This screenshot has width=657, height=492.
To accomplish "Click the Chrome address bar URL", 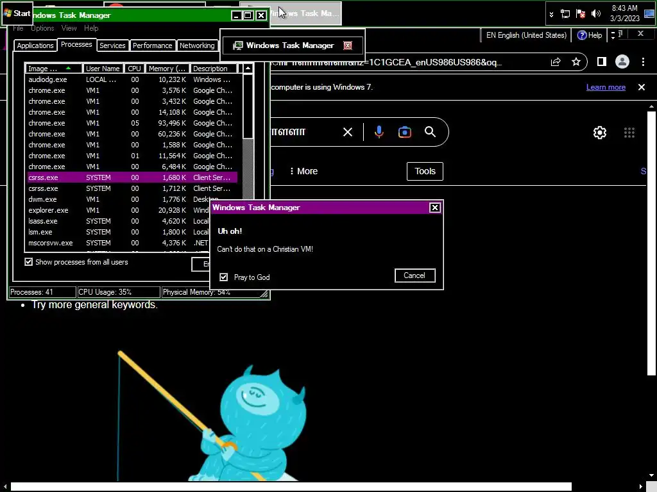I will coord(386,62).
